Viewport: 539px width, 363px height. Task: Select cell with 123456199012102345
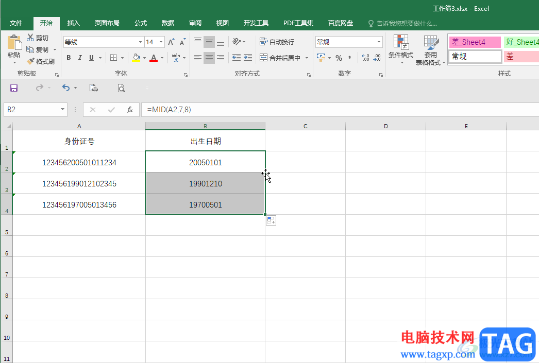79,183
